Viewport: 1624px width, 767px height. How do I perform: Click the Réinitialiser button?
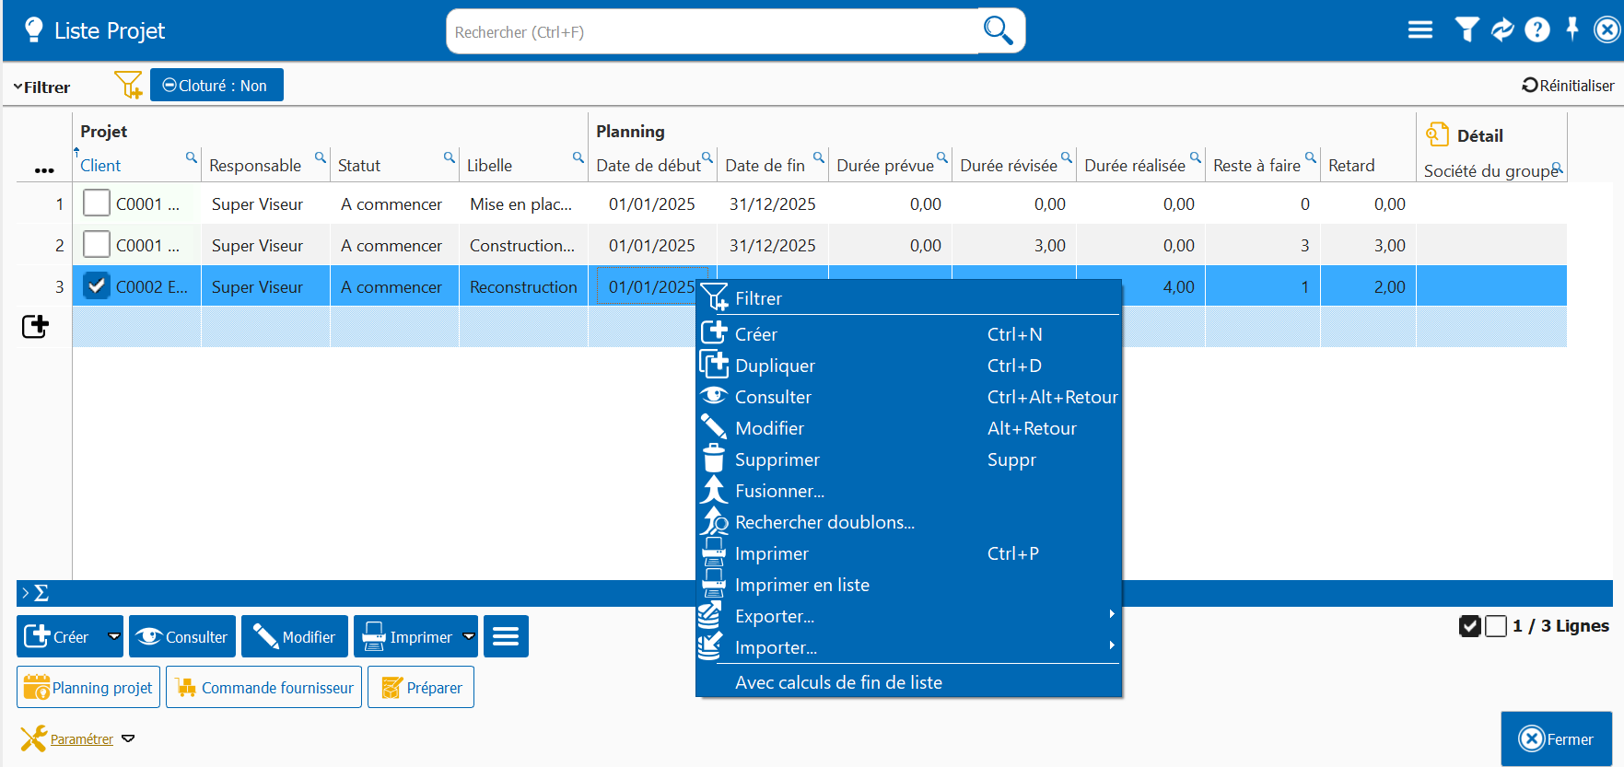pos(1568,86)
